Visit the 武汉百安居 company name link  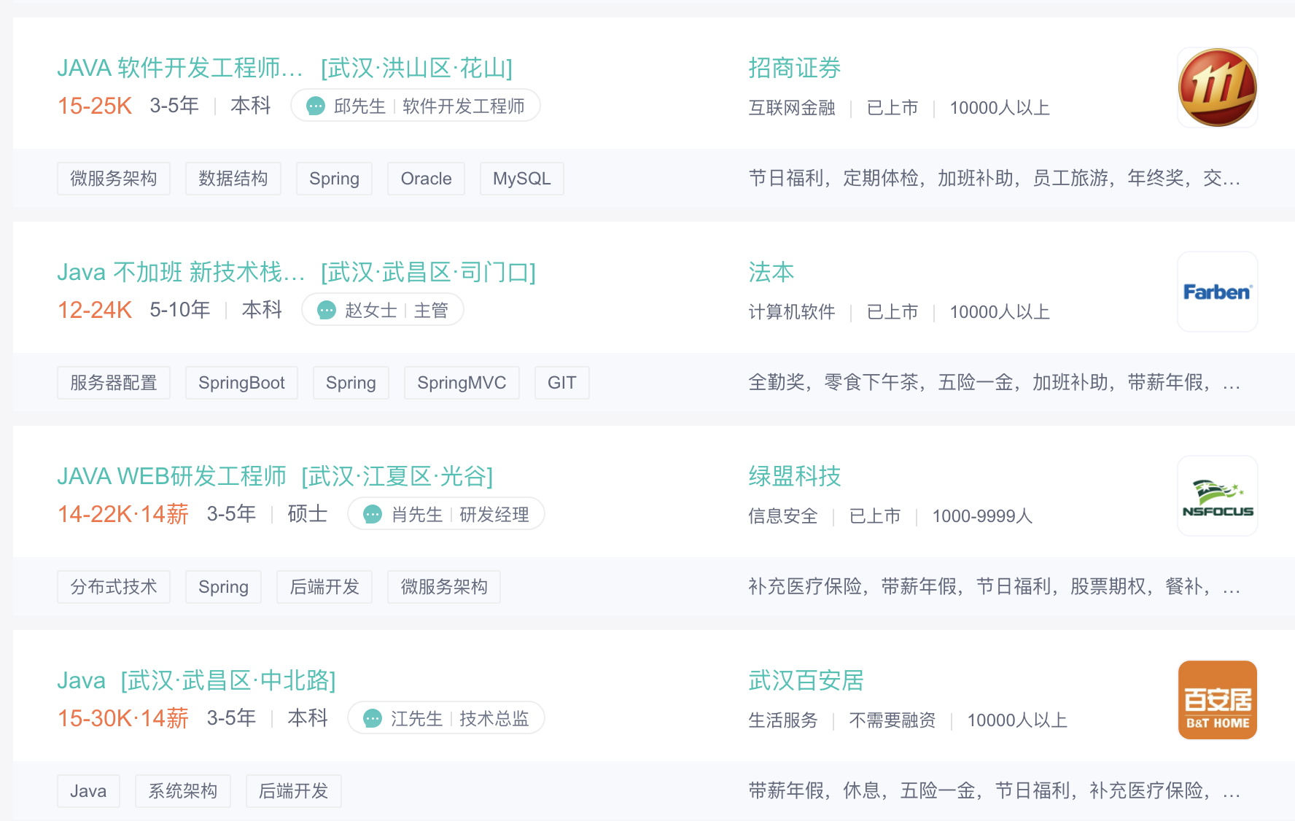(806, 681)
